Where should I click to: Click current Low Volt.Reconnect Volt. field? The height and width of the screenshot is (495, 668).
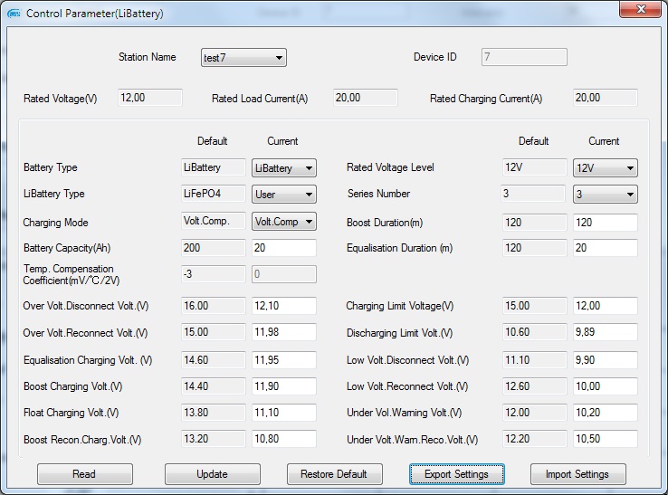(x=605, y=386)
